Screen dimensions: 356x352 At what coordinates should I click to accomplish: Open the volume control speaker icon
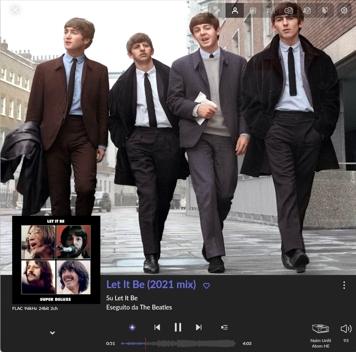click(x=346, y=329)
